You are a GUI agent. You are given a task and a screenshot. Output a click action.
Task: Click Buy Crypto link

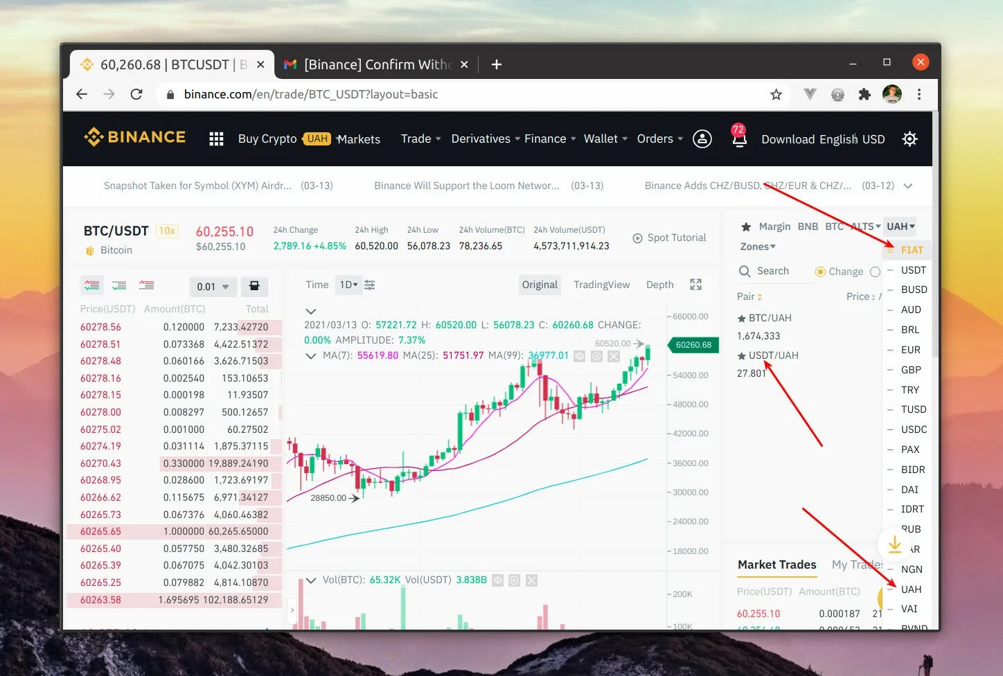pos(267,139)
